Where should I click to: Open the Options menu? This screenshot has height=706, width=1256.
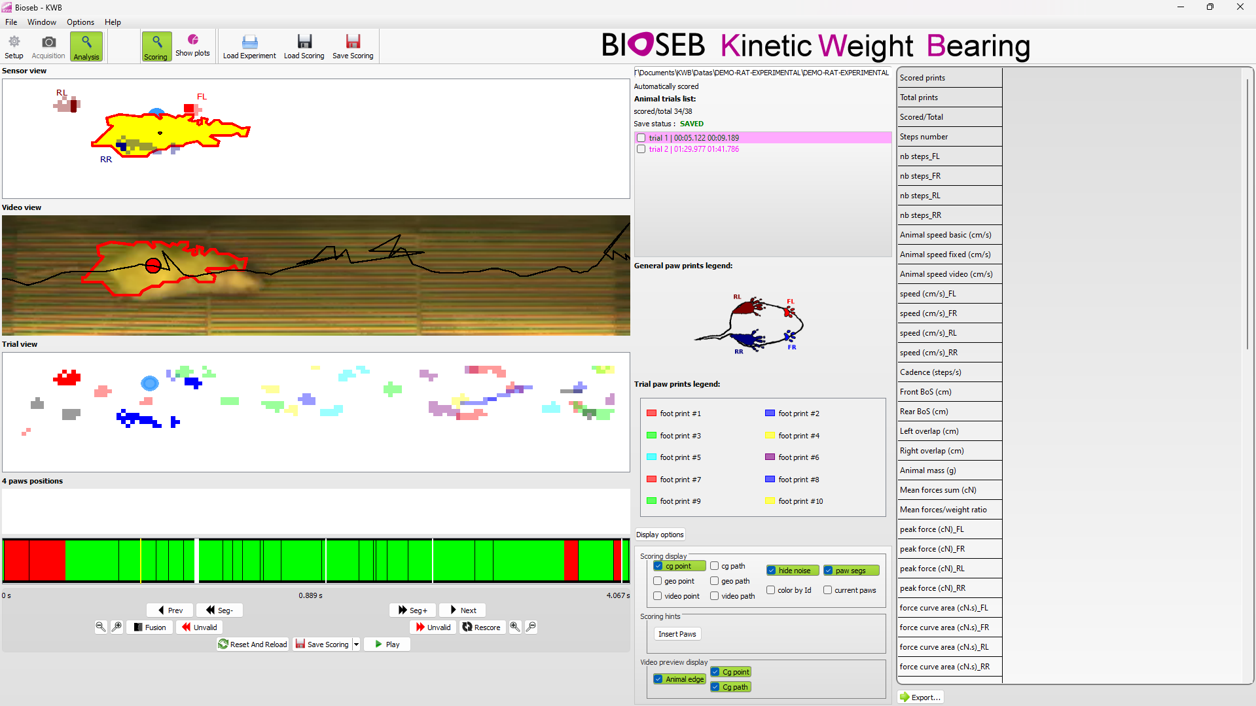tap(80, 22)
